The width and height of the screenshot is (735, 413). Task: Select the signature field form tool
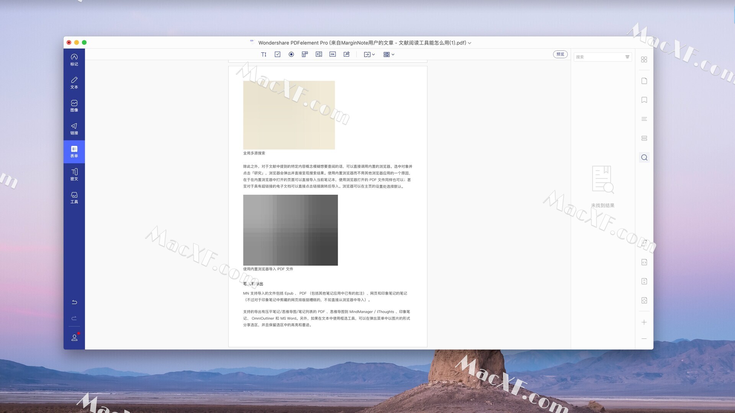pyautogui.click(x=346, y=54)
